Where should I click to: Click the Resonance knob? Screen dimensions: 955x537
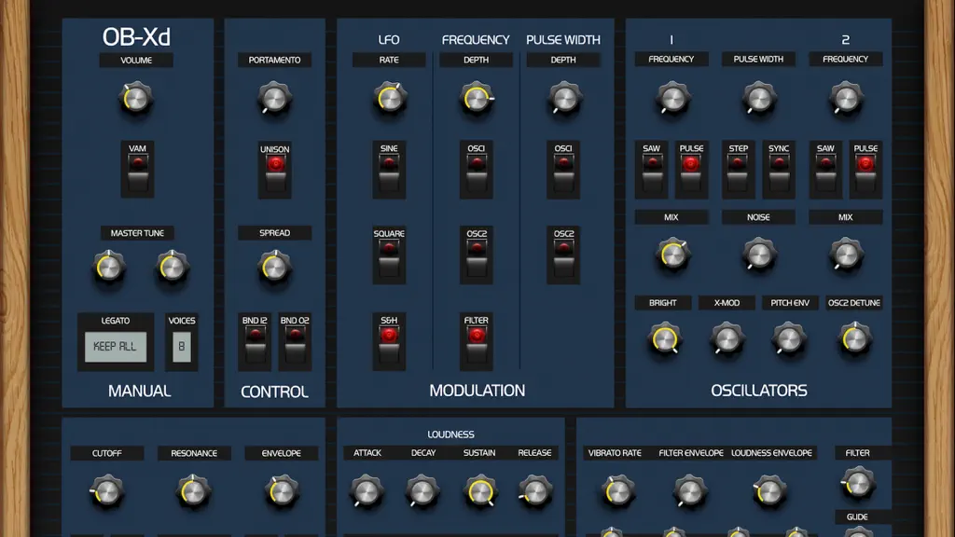click(194, 491)
